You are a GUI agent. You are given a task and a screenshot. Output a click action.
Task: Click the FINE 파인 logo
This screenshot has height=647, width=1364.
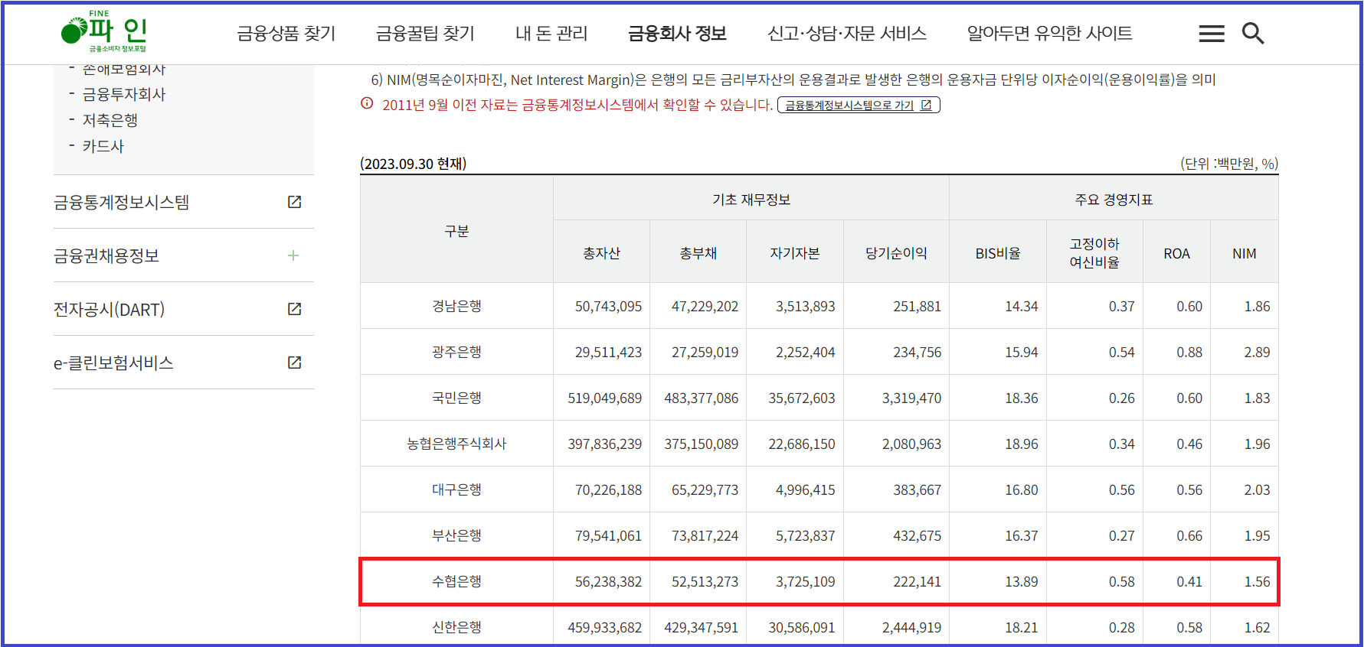[x=104, y=31]
